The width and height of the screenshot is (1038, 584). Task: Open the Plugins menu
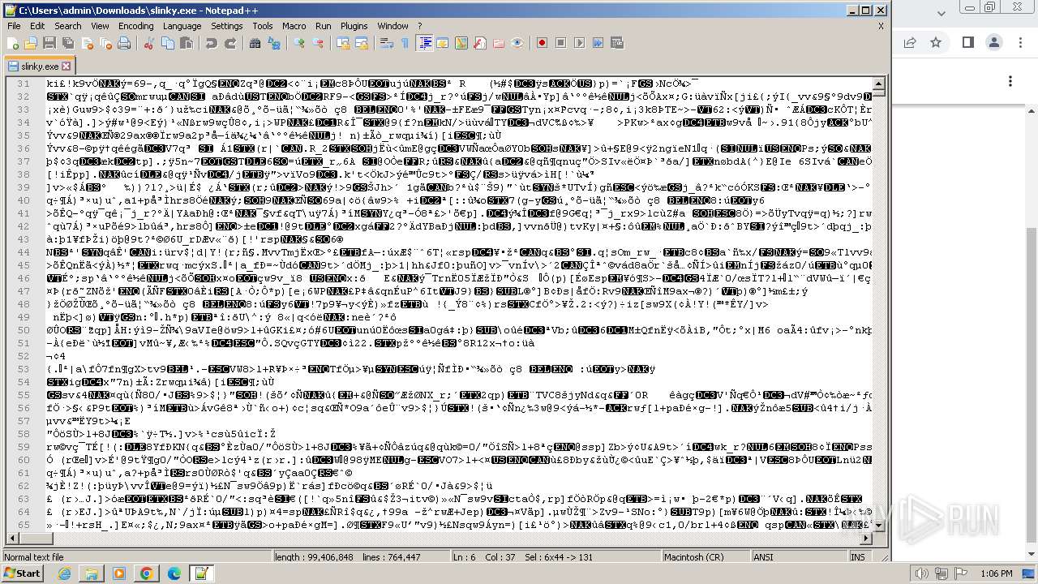coord(354,26)
